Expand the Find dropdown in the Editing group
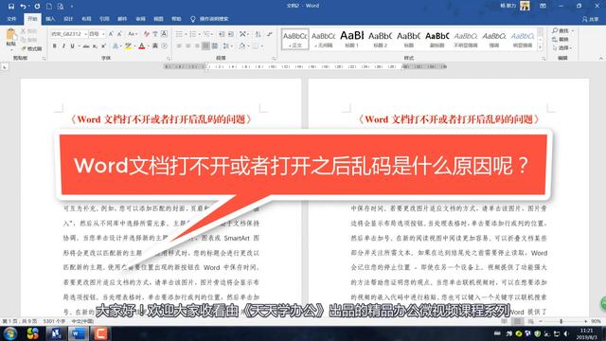The image size is (606, 341). (572, 30)
